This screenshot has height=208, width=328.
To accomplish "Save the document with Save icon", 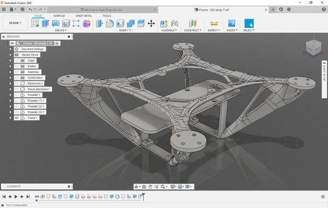I will tap(22, 9).
